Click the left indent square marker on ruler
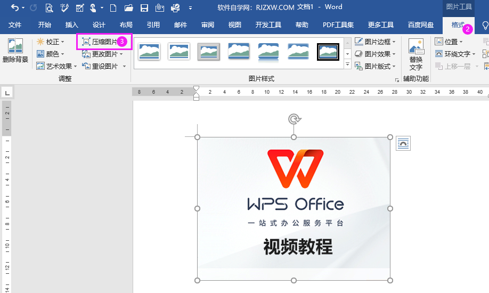The image size is (489, 293). (x=196, y=99)
